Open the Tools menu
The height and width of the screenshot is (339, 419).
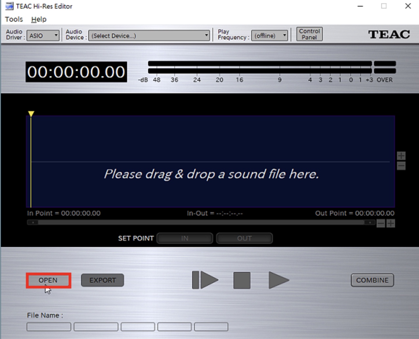coord(14,19)
